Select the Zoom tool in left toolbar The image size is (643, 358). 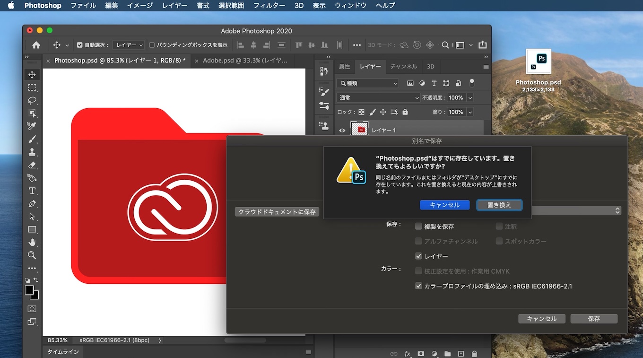tap(32, 255)
